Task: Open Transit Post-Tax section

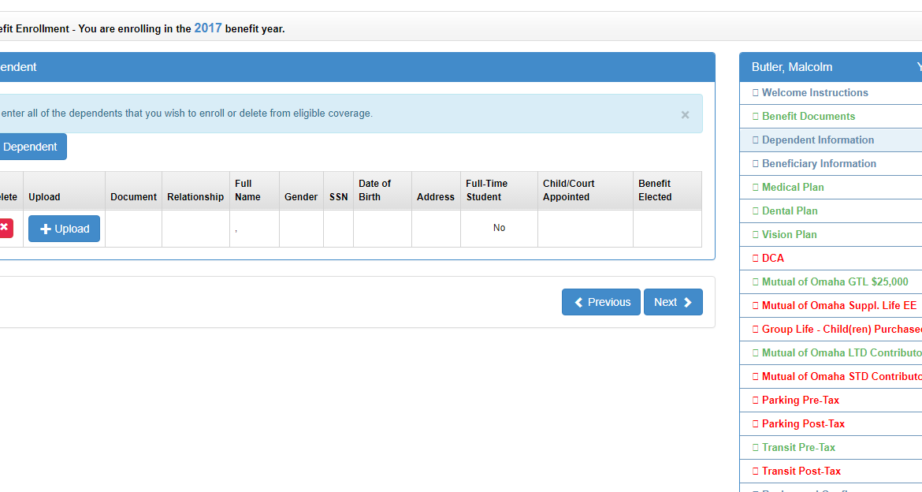Action: click(x=801, y=471)
